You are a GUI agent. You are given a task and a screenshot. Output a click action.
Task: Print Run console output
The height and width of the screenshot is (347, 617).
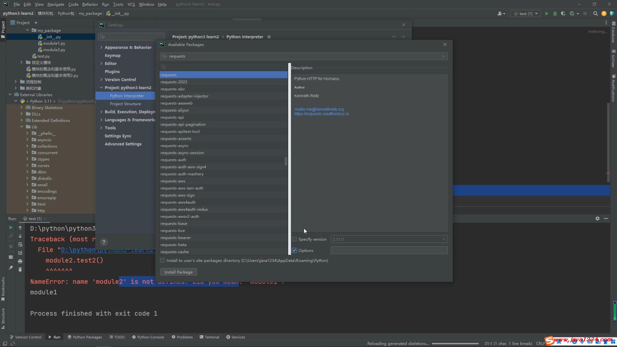point(20,261)
